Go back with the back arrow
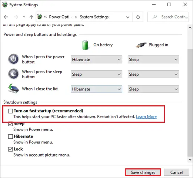Image resolution: width=193 pixels, height=178 pixels. coord(6,17)
